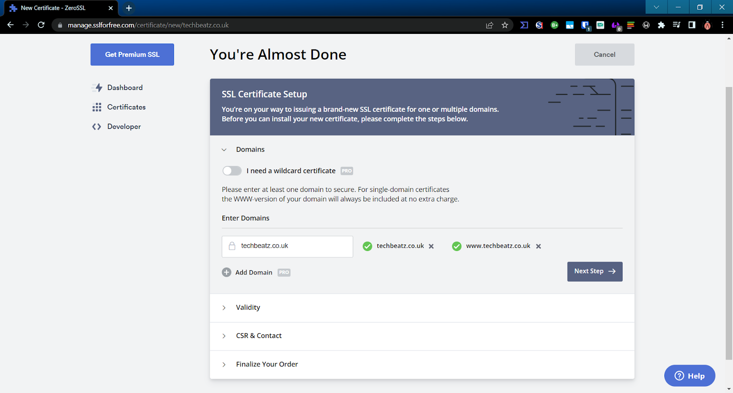Click the address bar URL
Viewport: 733px width, 393px height.
tap(148, 25)
